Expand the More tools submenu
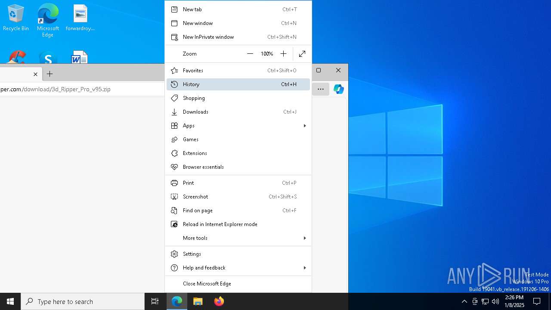This screenshot has height=310, width=551. pos(238,238)
